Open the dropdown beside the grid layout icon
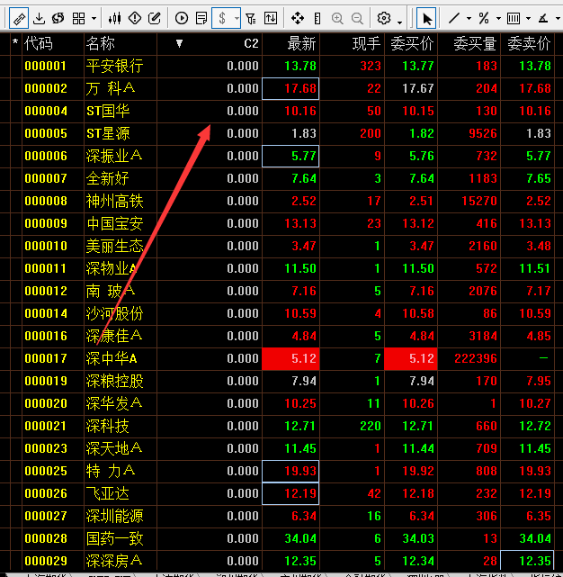 (94, 18)
